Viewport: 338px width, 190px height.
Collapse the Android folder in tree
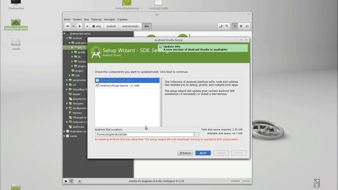[x=67, y=38]
